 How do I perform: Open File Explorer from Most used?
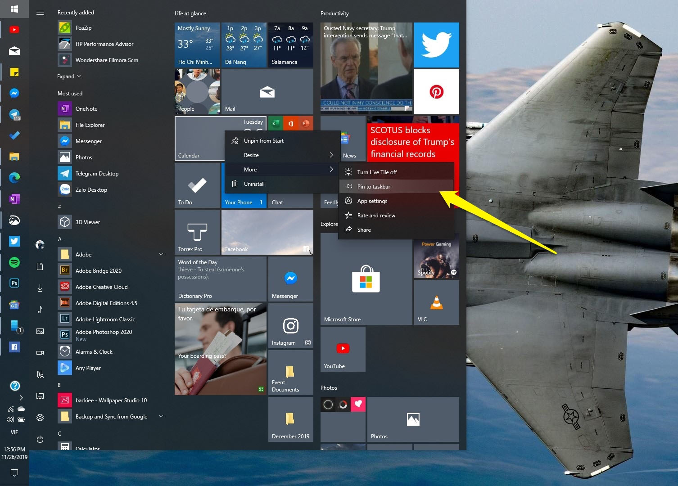point(111,125)
